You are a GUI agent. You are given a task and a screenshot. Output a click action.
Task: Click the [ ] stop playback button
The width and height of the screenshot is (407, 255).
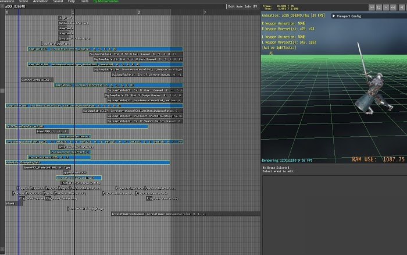[x=379, y=8]
